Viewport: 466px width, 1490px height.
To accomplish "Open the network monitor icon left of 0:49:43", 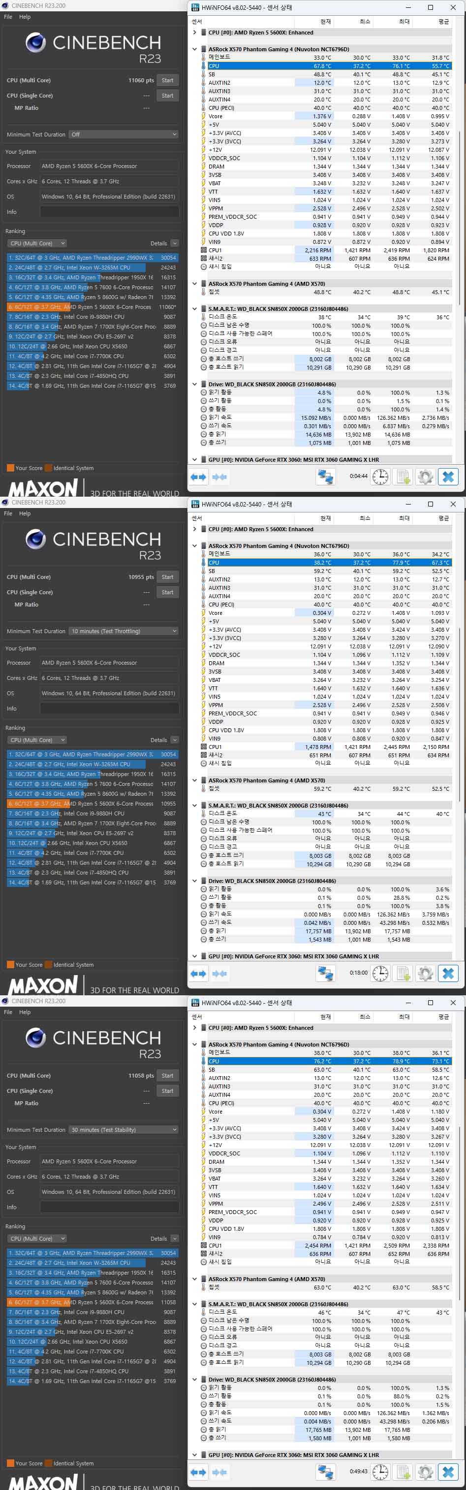I will click(326, 1472).
